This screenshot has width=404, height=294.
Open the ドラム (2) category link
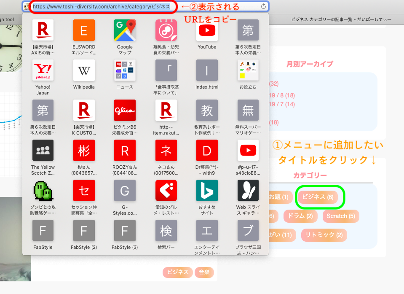[300, 216]
